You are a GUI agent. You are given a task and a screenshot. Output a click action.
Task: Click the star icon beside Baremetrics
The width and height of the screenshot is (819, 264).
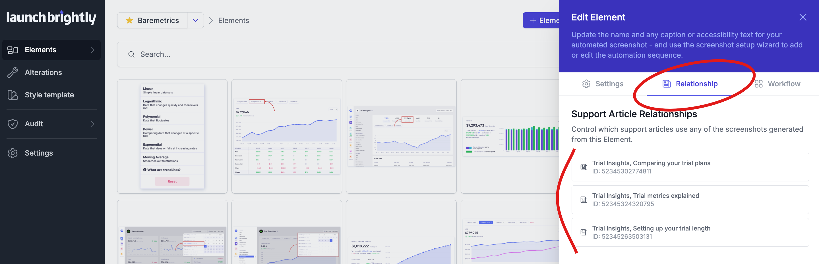pos(129,20)
